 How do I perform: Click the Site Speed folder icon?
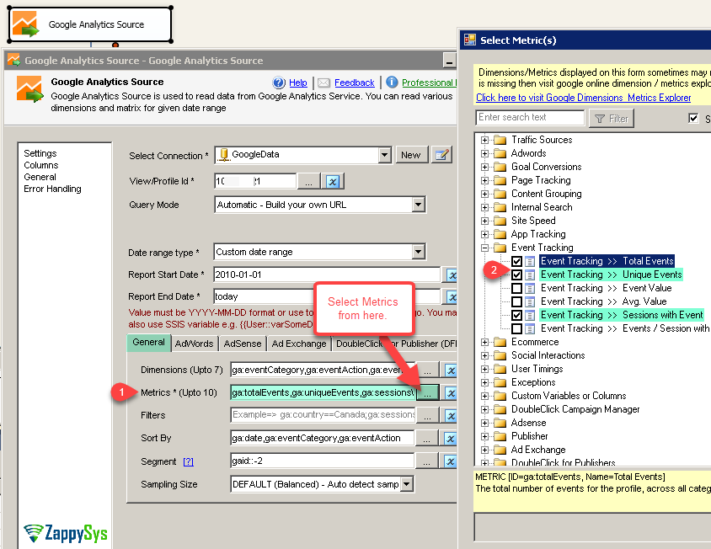point(500,221)
